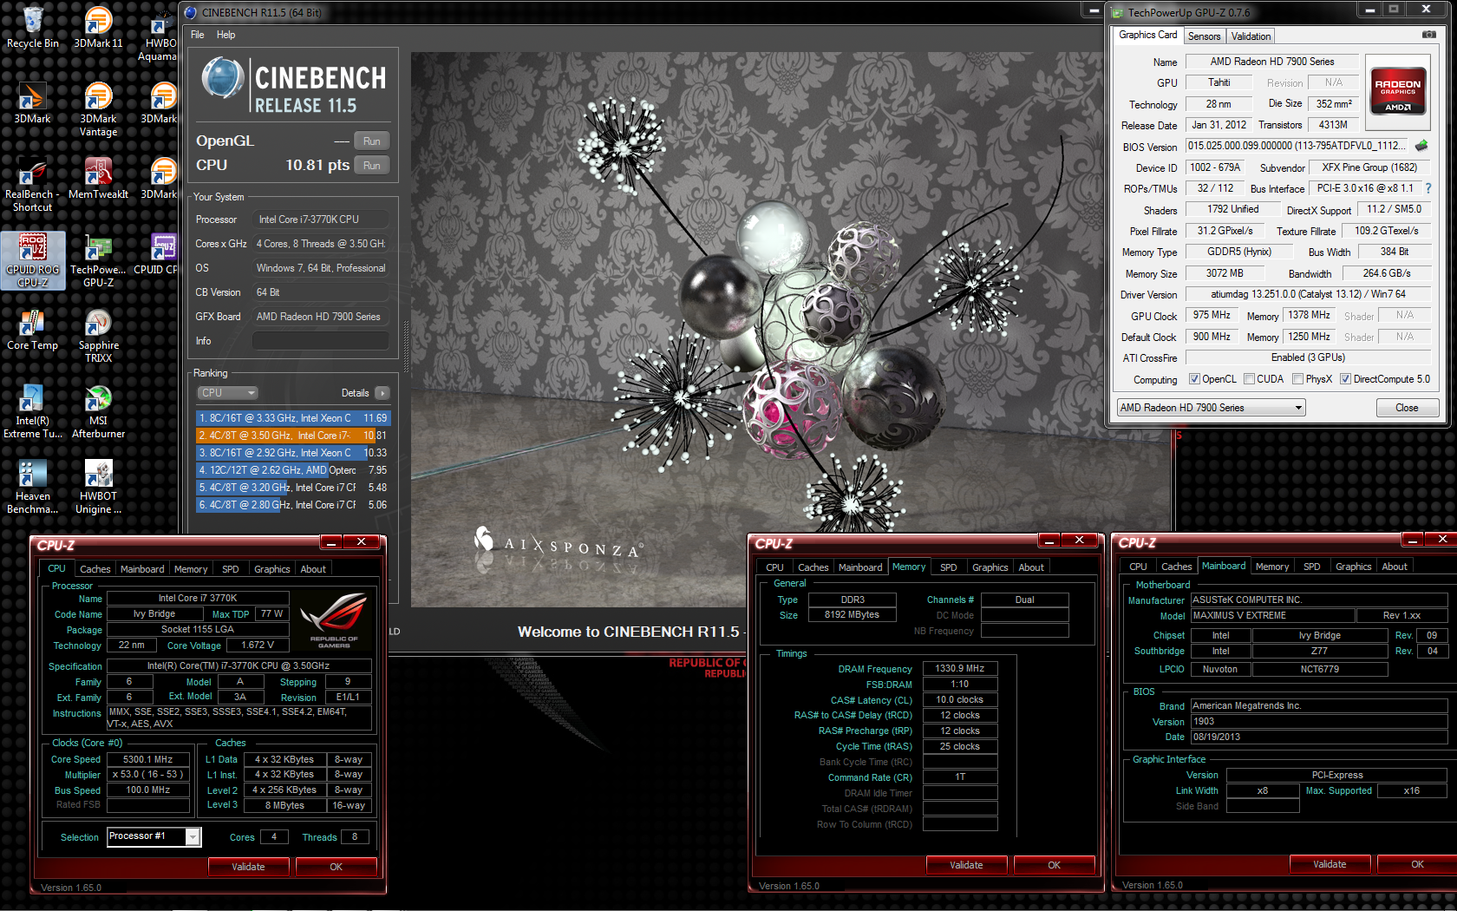Click the Radeon Graphics logo in GPU-Z
1457x911 pixels.
tap(1398, 90)
